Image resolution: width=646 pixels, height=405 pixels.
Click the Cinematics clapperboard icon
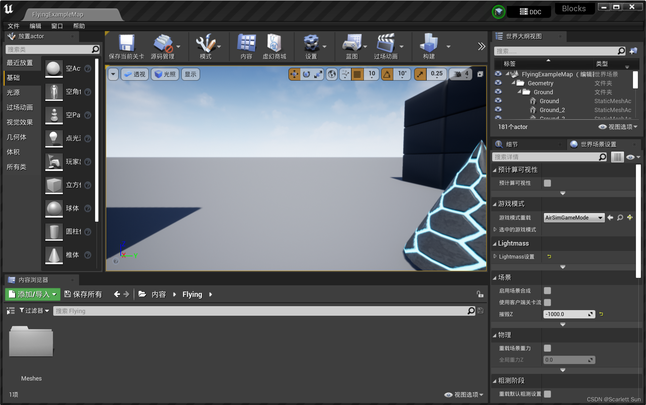tap(385, 43)
